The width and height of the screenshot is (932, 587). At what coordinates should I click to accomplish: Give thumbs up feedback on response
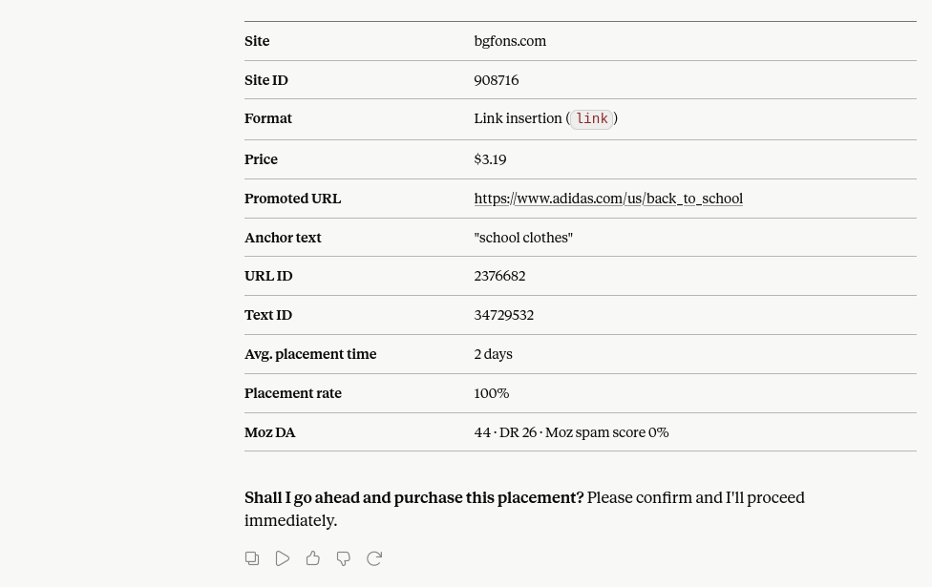coord(312,558)
